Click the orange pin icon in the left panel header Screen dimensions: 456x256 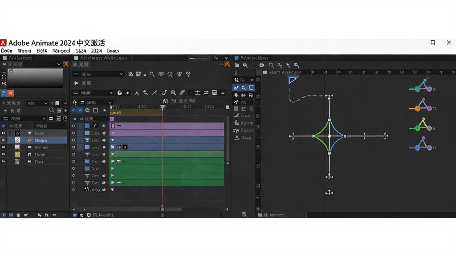coord(66,64)
